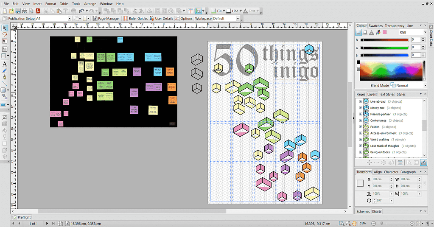The width and height of the screenshot is (434, 227).
Task: Select the Pencil tool in toolbox
Action: click(x=5, y=70)
